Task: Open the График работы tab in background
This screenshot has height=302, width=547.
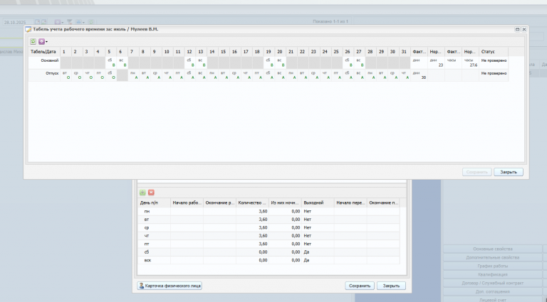Action: click(493, 266)
